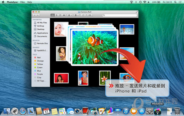The image size is (184, 116).
Task: Open Maps from the Dock
Action: 62,111
